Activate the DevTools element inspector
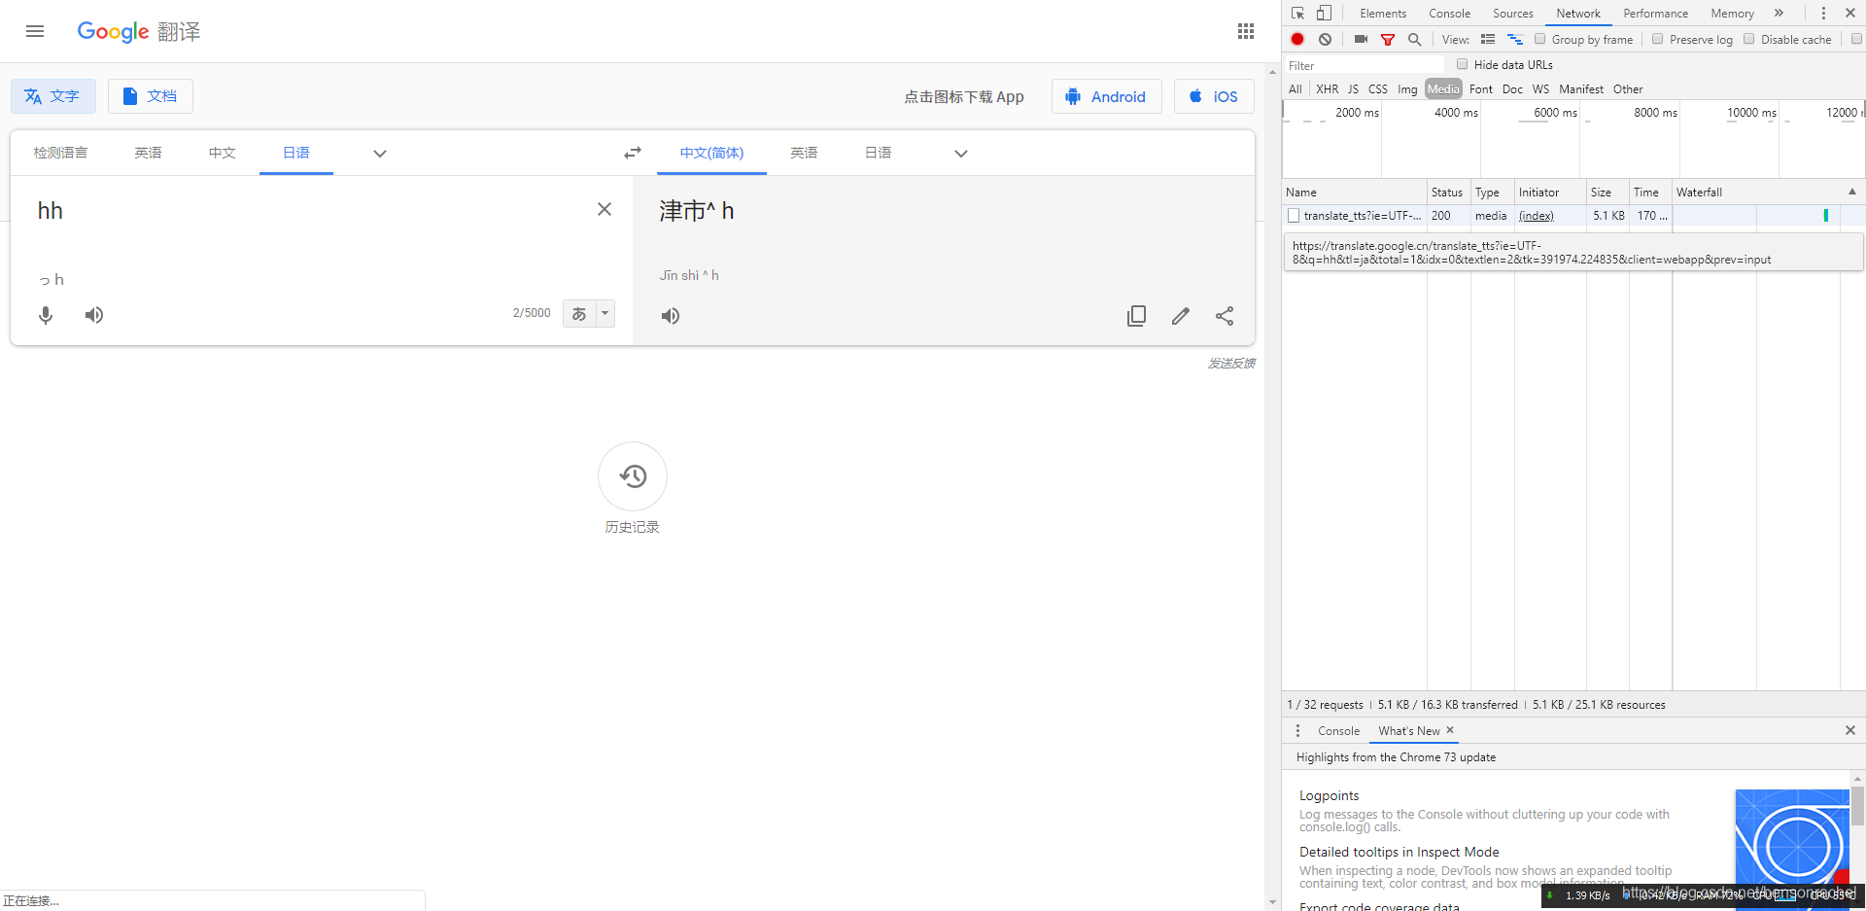 [x=1297, y=13]
